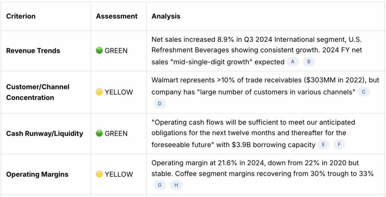The image size is (386, 197).
Task: Open citation badge C
Action: coord(363,92)
